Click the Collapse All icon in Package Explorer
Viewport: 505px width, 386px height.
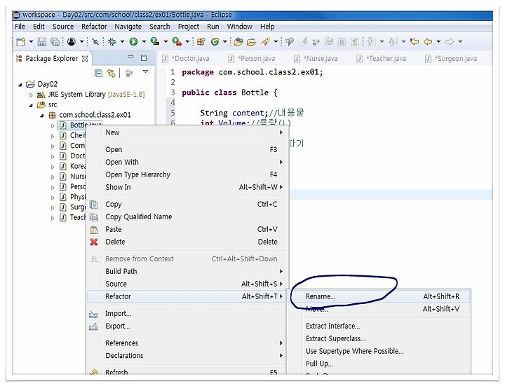[98, 74]
